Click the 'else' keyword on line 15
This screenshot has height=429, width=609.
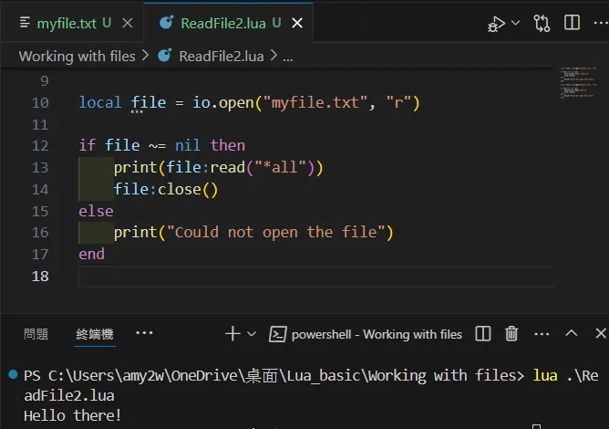[x=96, y=211]
